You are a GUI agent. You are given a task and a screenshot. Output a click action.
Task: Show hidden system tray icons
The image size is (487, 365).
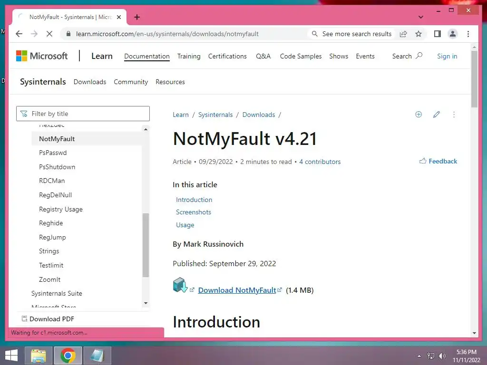click(x=419, y=356)
